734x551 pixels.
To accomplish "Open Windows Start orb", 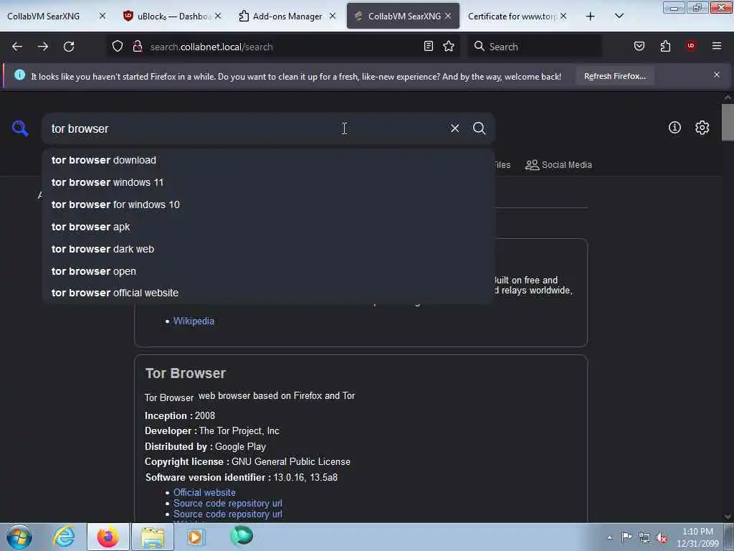I will [x=19, y=537].
